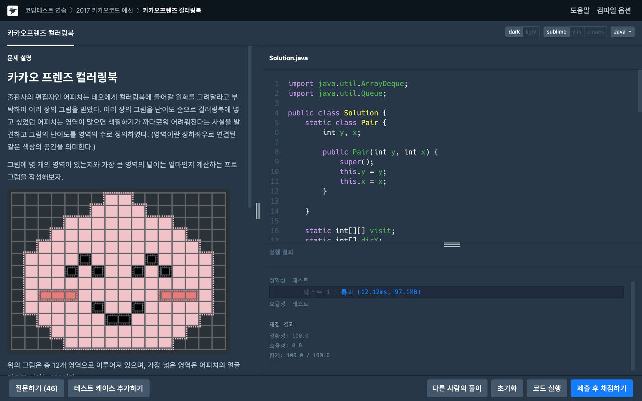
Task: Click the 채점 결과 heading
Action: point(282,324)
